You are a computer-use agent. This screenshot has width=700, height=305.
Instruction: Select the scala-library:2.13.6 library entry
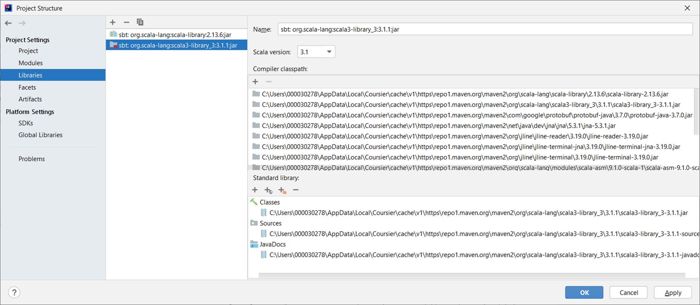point(175,35)
